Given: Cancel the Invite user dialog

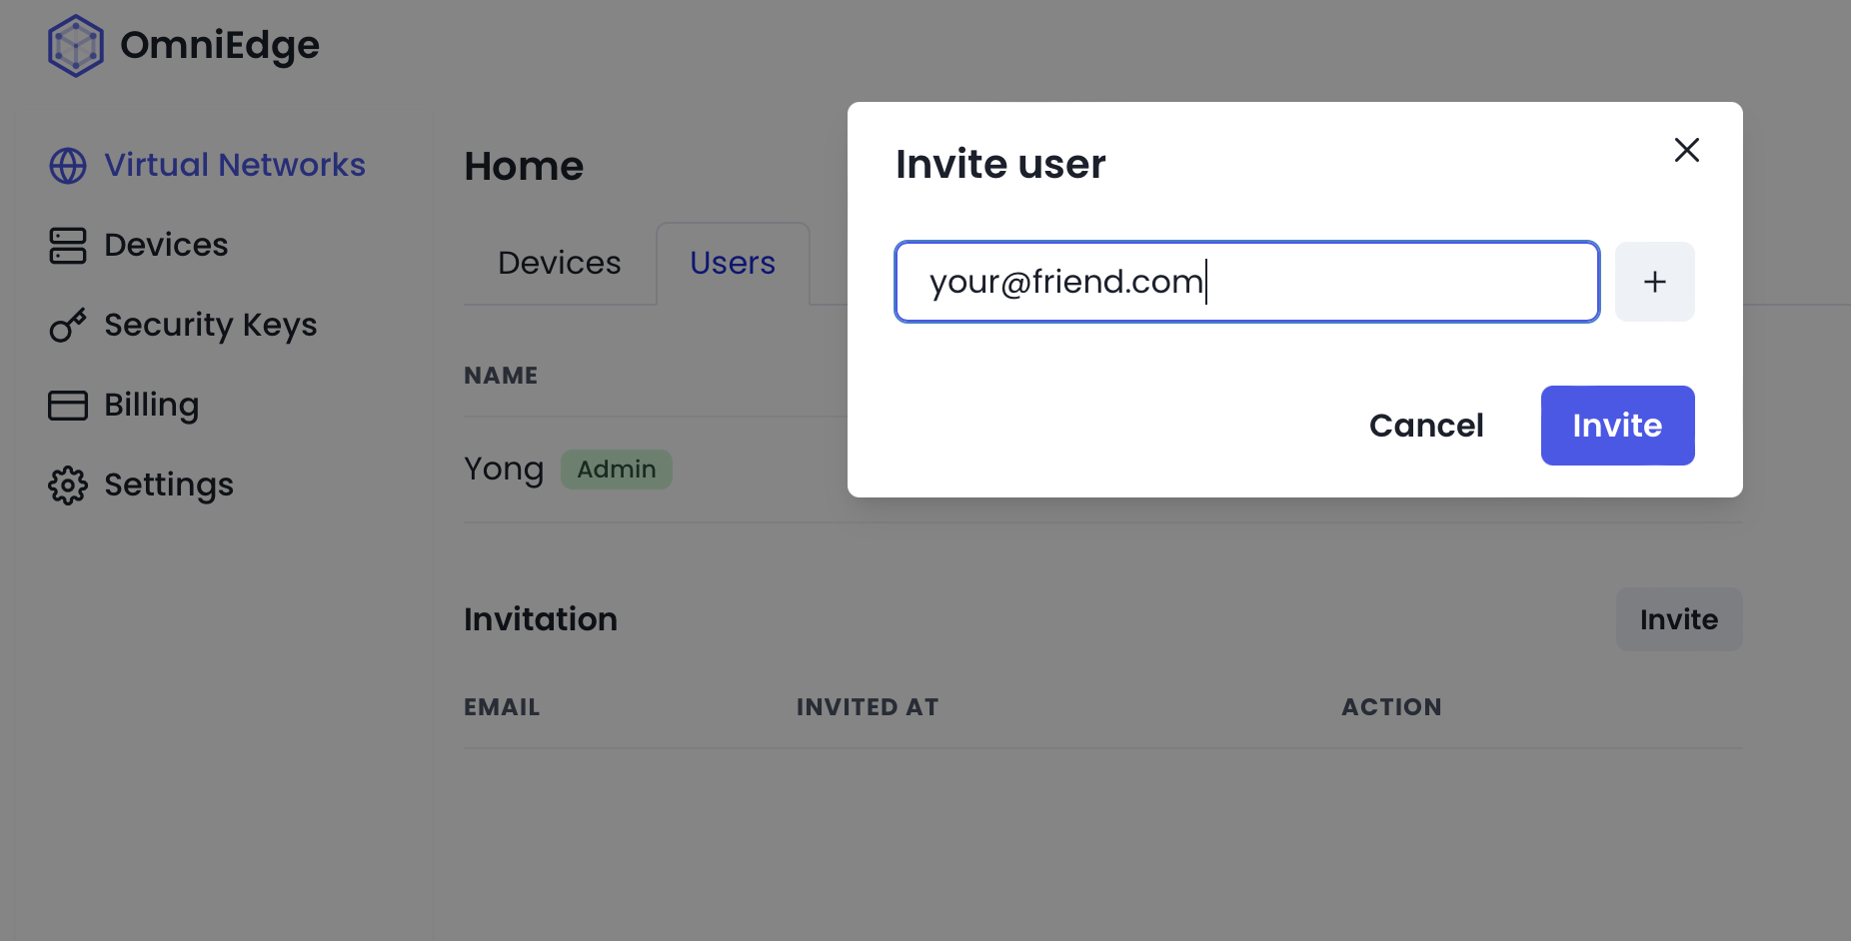Looking at the screenshot, I should tap(1426, 426).
